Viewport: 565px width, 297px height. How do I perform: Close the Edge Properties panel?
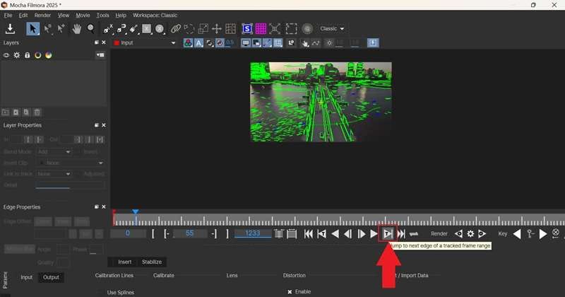pos(104,206)
